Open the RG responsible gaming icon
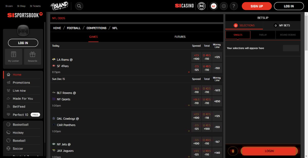This screenshot has width=308, height=158. click(202, 6)
